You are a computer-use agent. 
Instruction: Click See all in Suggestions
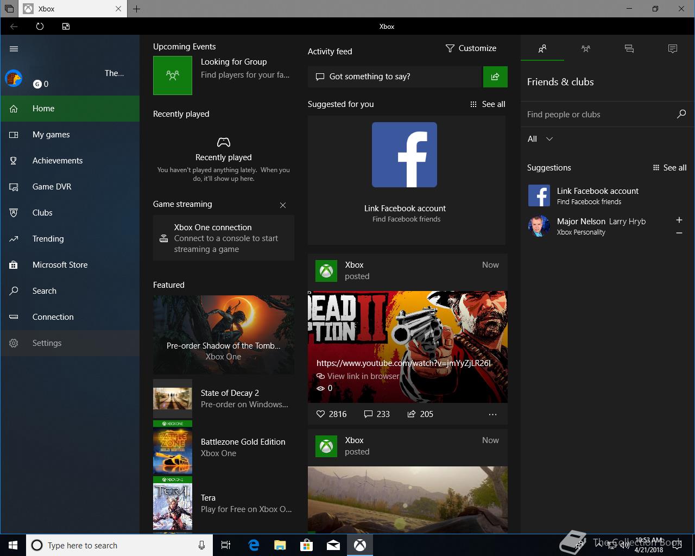pos(669,168)
